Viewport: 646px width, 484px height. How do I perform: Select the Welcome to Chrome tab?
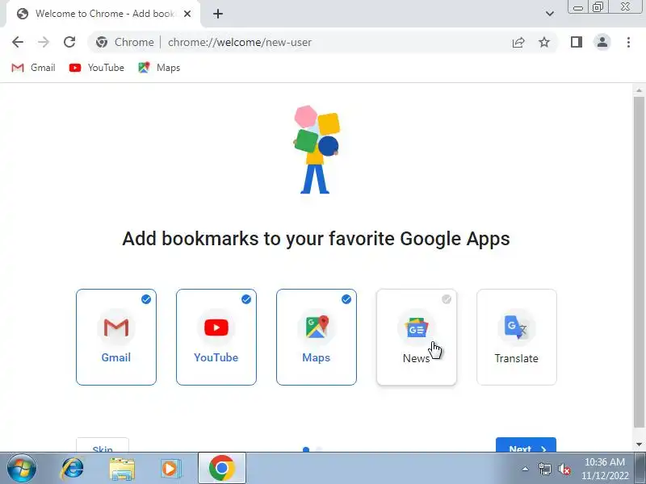point(103,14)
